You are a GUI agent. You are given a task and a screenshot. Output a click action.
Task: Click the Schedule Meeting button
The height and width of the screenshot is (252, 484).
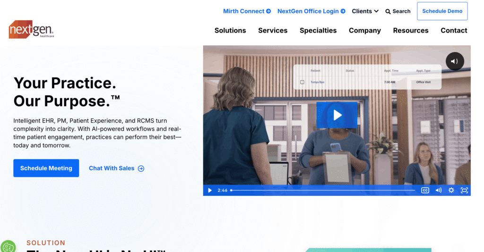pos(46,168)
